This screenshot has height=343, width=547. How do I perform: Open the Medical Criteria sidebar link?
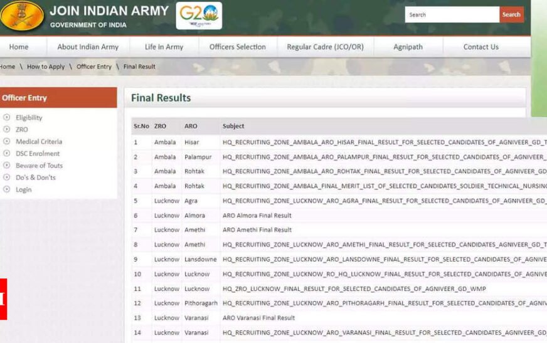point(39,142)
